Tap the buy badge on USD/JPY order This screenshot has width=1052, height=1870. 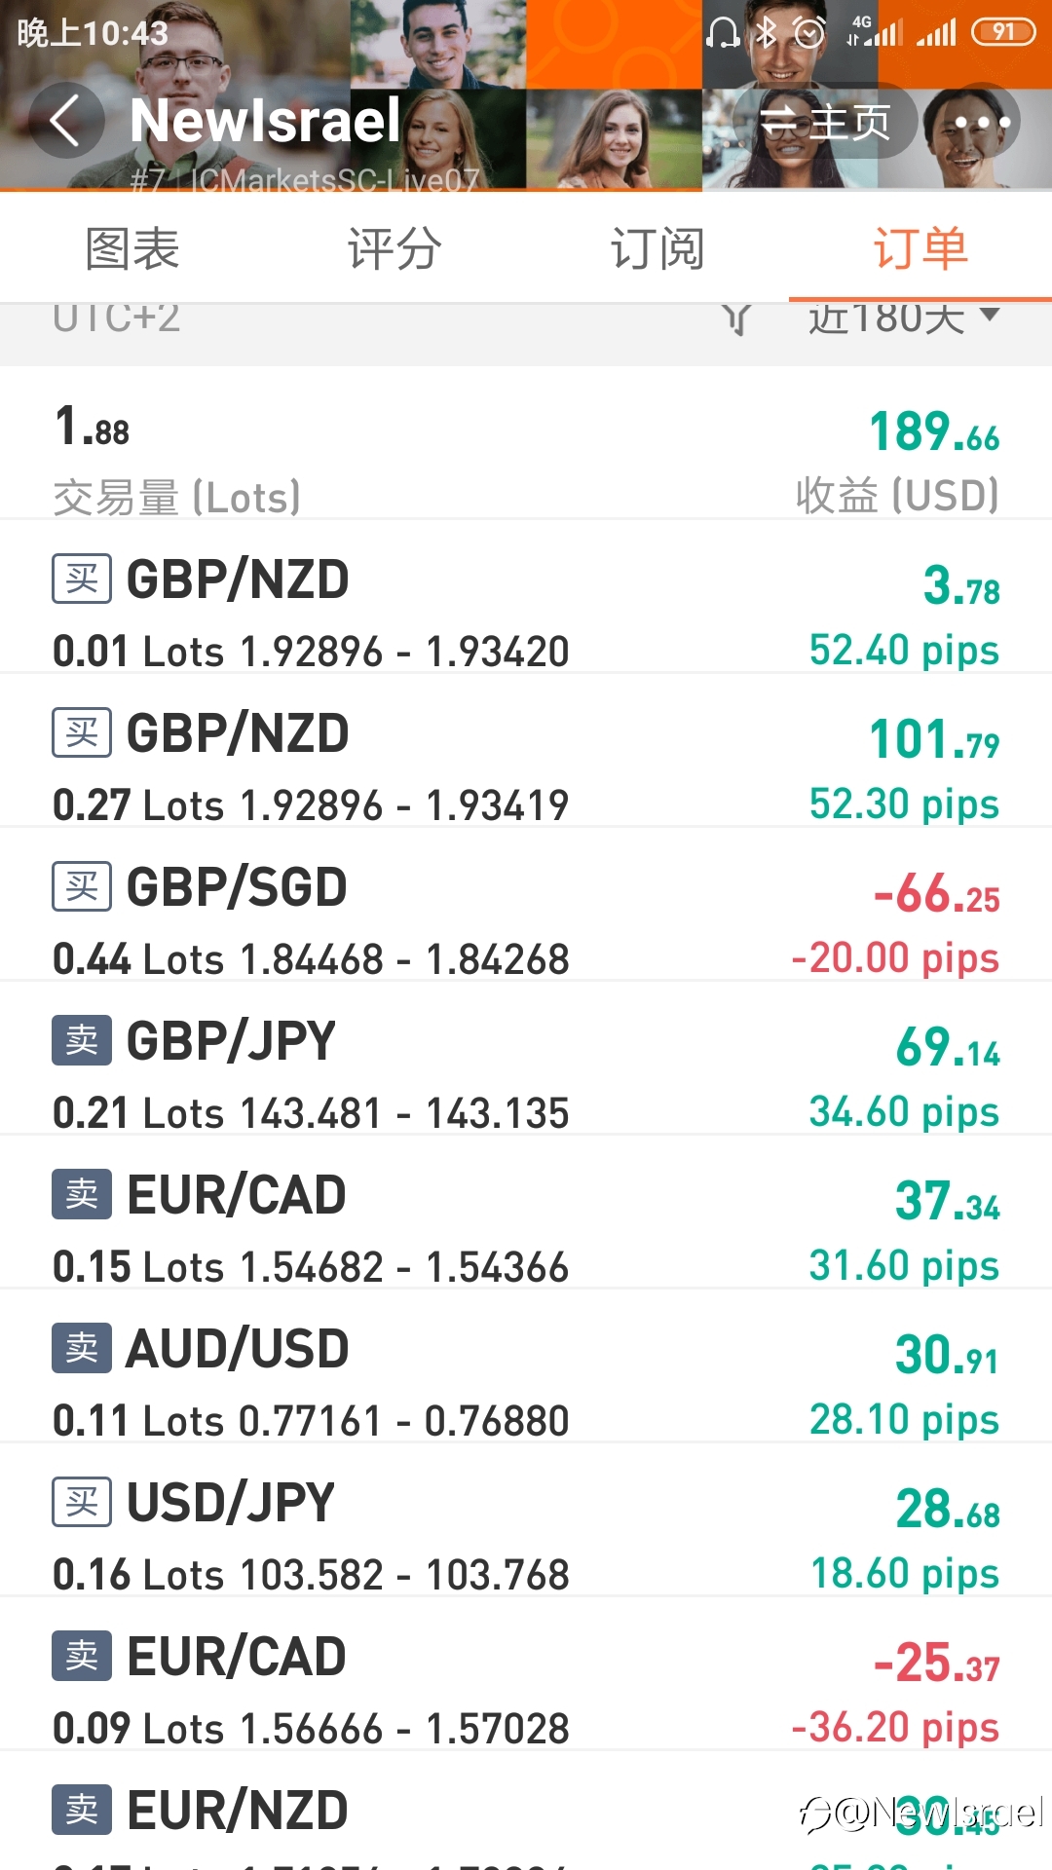point(82,1502)
